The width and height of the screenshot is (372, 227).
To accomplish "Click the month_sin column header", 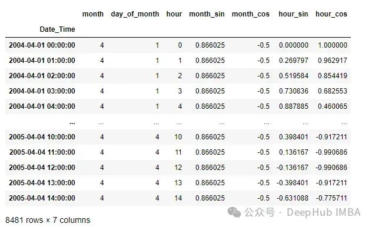I will 207,14.
